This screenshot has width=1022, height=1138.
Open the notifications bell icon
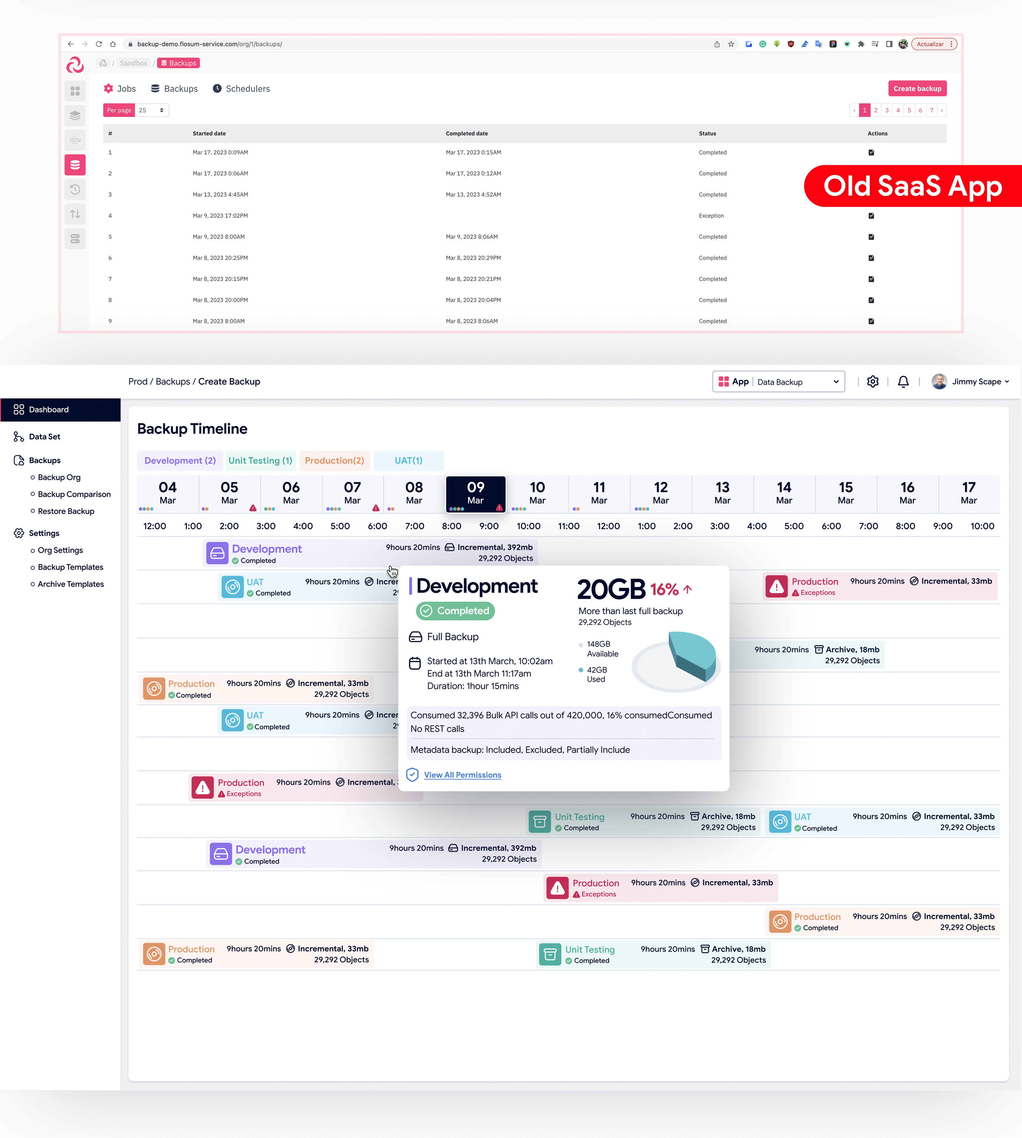[x=903, y=382]
